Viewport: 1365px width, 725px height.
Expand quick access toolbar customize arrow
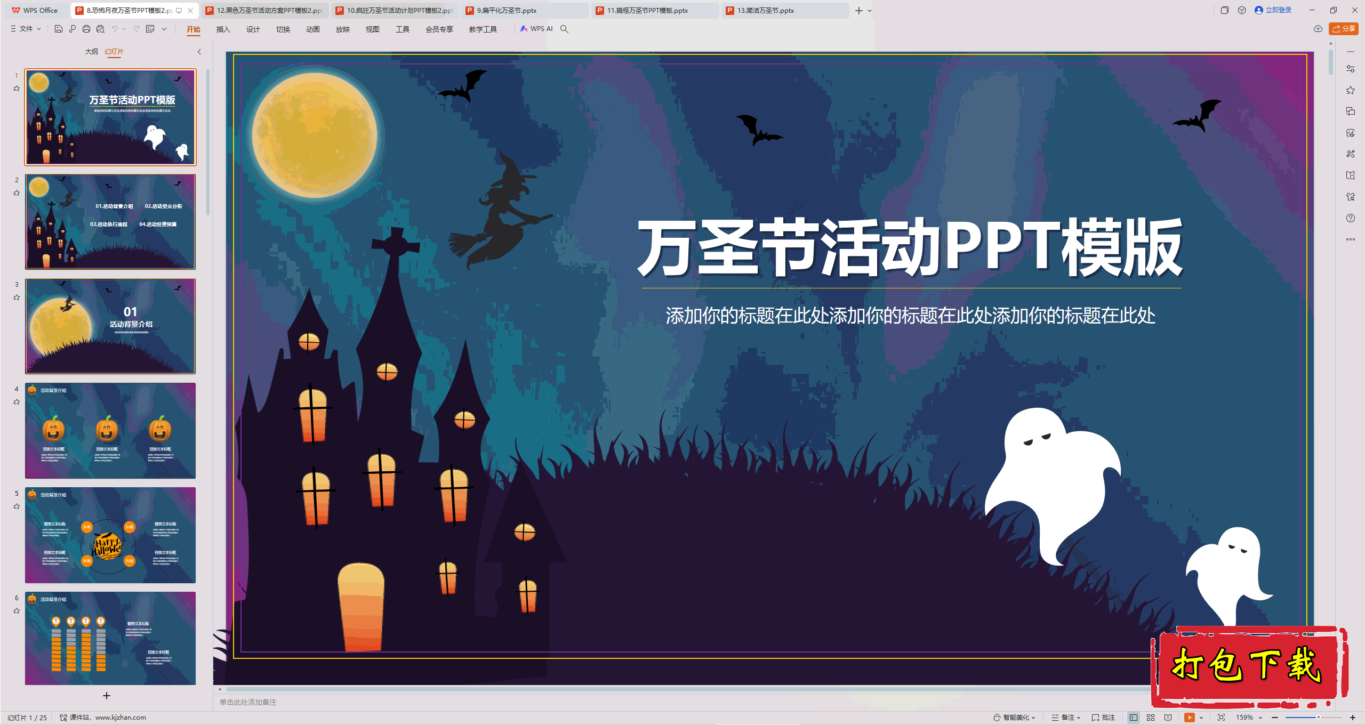(x=164, y=29)
